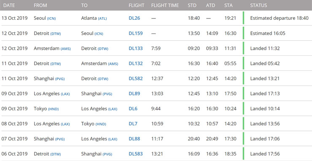Open flight DL583 link
This screenshot has width=312, height=161.
pos(136,154)
